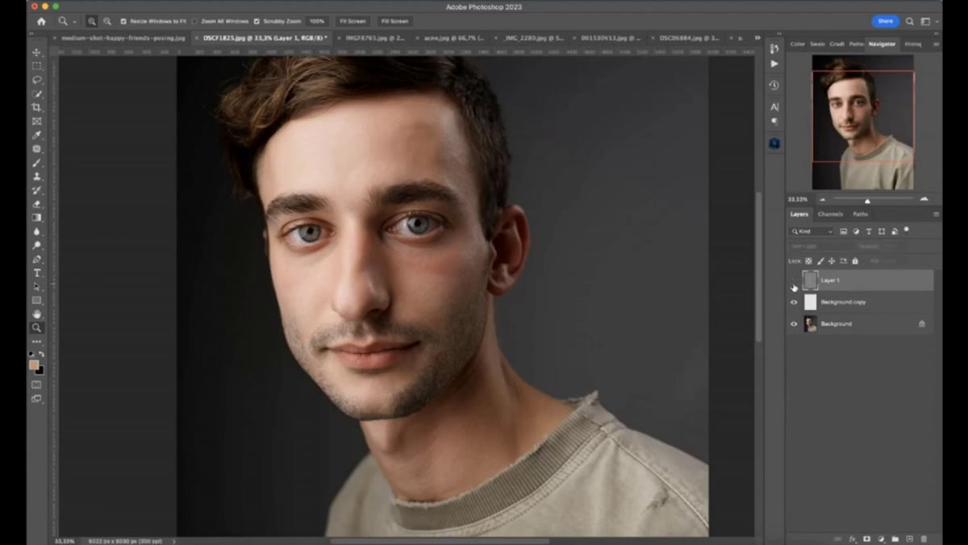Select the Path Selection tool
Screen dimensions: 968x545
click(x=36, y=286)
